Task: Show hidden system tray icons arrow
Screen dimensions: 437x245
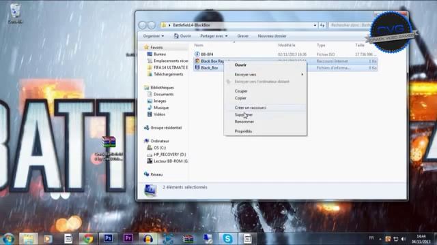Action: (x=380, y=239)
